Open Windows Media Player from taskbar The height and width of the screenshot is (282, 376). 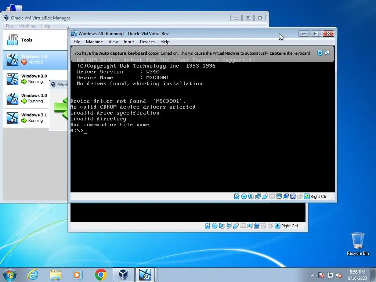[78, 275]
